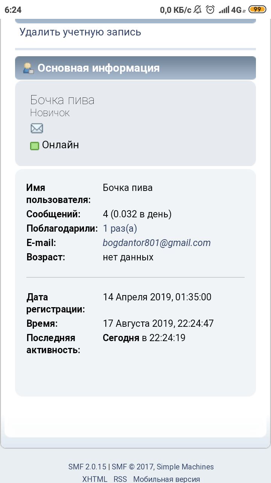Tap the Онлайн status text
The height and width of the screenshot is (483, 271).
coord(61,145)
